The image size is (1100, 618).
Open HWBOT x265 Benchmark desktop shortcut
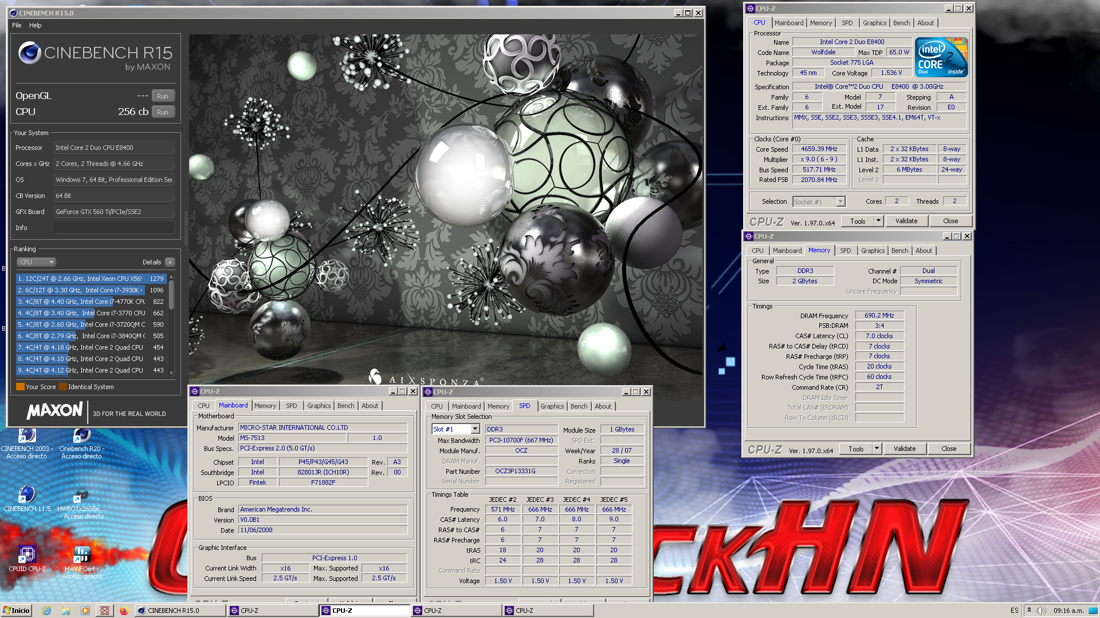[81, 504]
